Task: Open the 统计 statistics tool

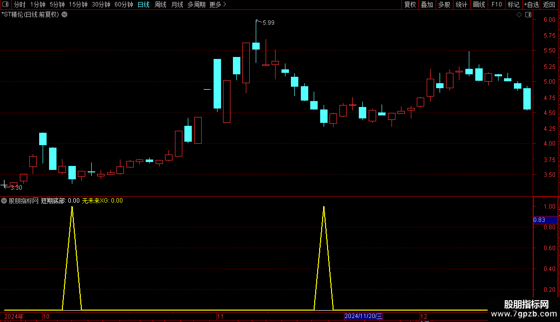Action: click(x=461, y=4)
